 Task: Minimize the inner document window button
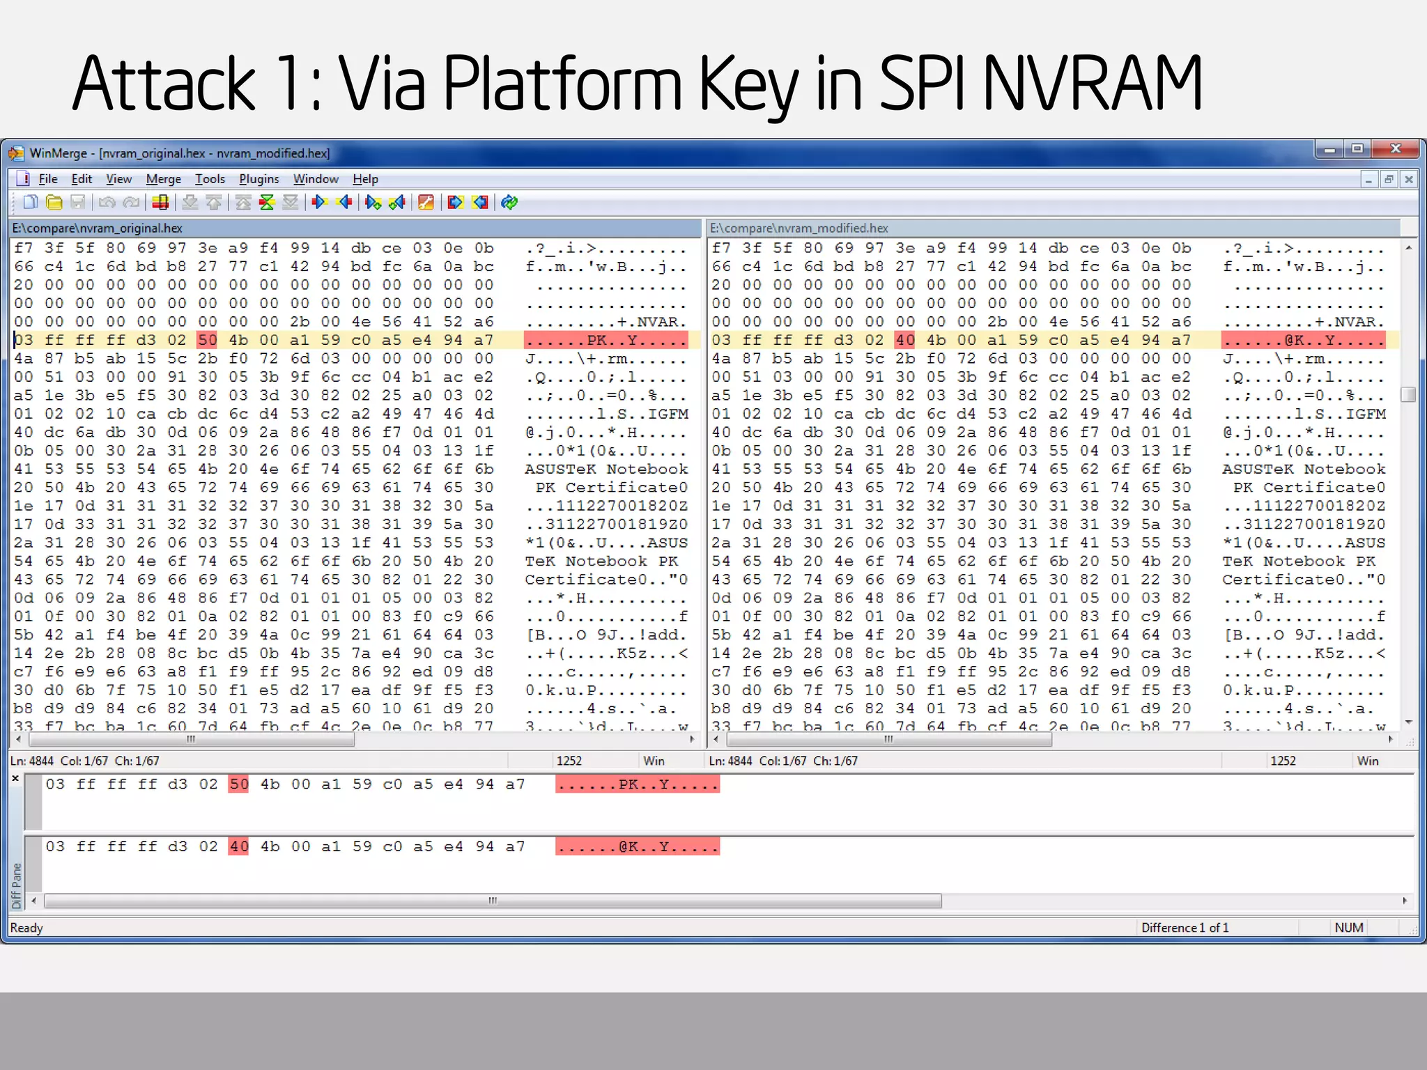coord(1368,180)
